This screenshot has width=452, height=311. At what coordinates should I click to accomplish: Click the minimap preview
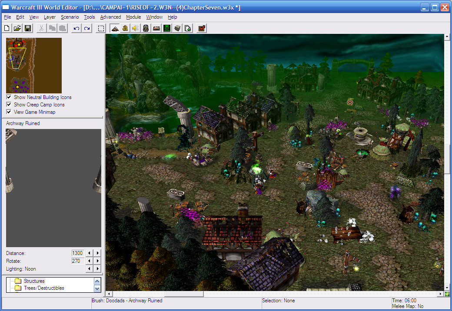(34, 65)
